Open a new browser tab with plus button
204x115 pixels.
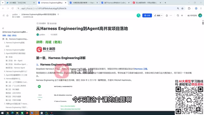pos(165,3)
